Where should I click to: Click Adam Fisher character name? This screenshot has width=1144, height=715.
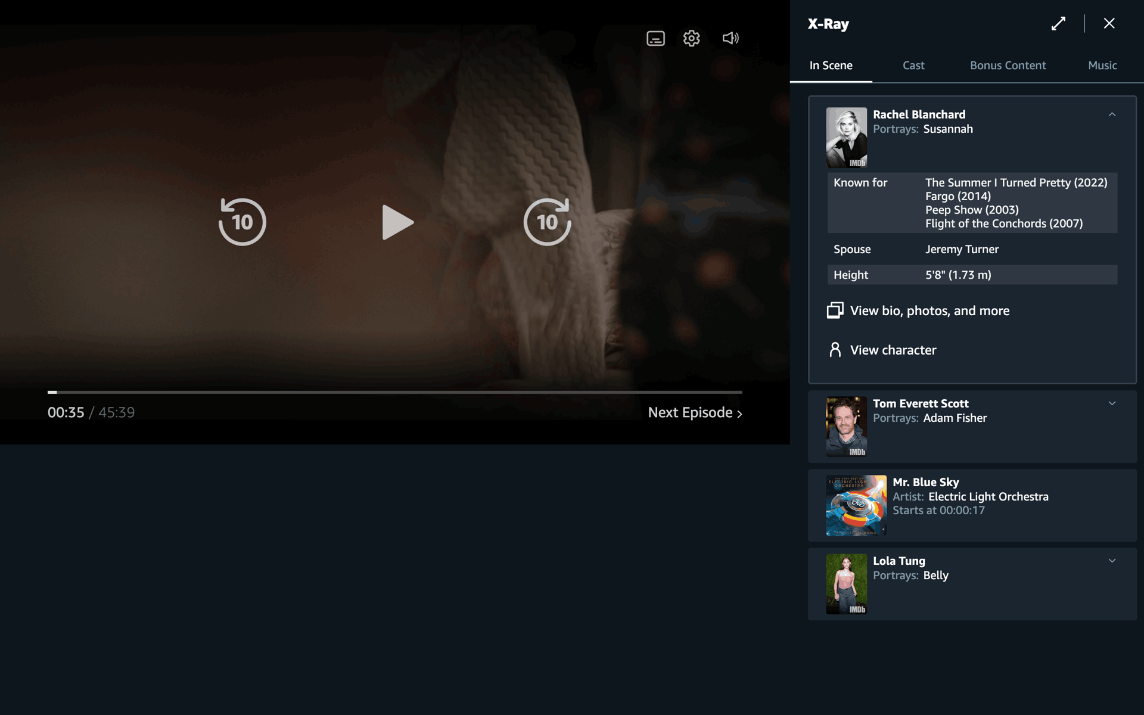[x=955, y=418]
